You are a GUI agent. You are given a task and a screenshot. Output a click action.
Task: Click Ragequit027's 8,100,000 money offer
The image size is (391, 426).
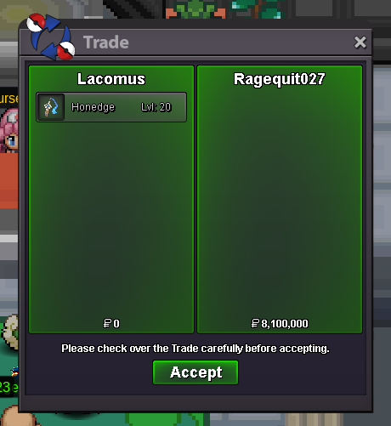point(285,323)
